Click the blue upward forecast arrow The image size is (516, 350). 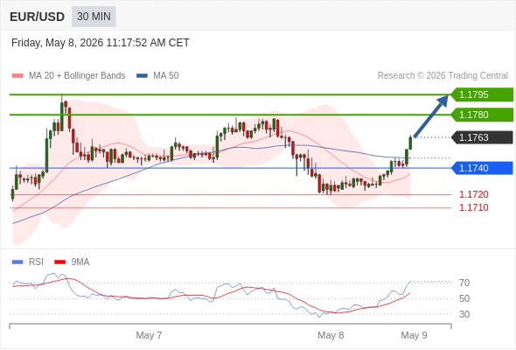pyautogui.click(x=431, y=115)
